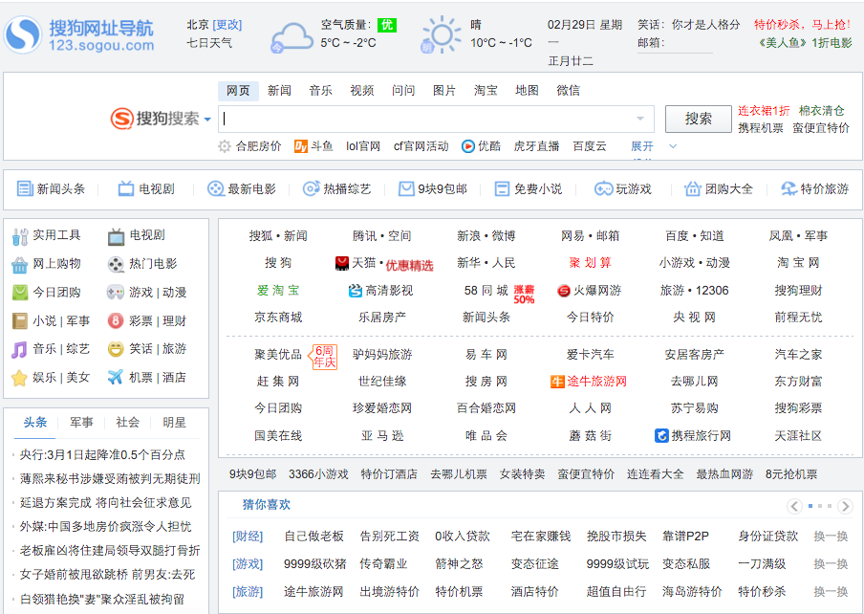Viewport: 864px width, 614px height.
Task: Click the 热播综艺 icon
Action: pos(311,188)
